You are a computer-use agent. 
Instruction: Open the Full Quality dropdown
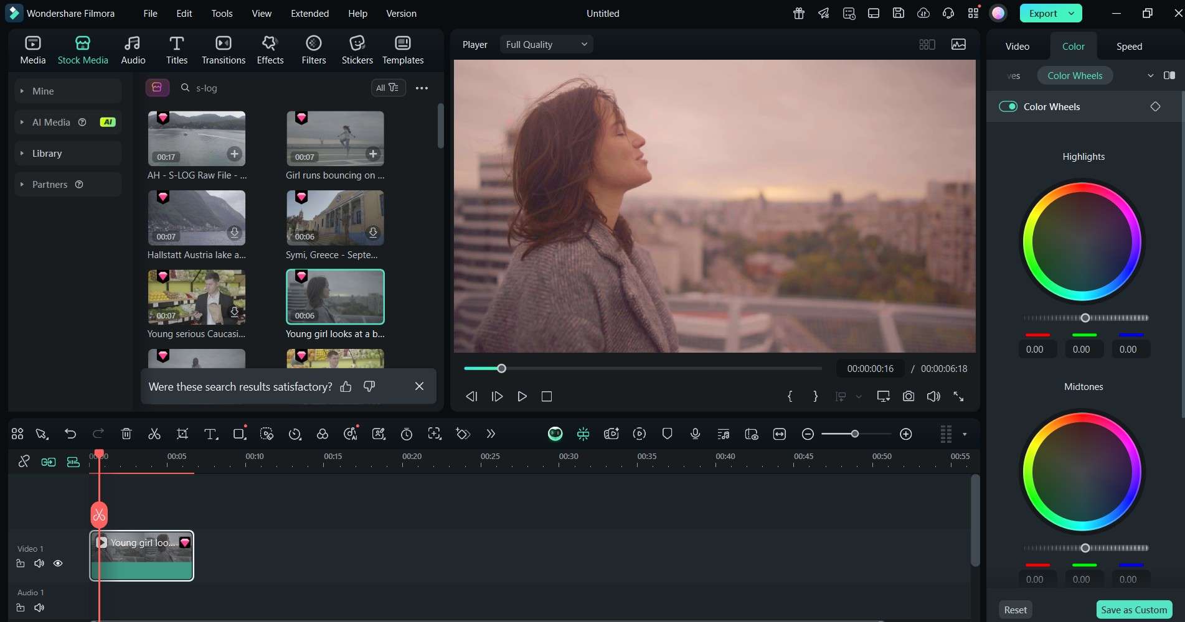[546, 44]
